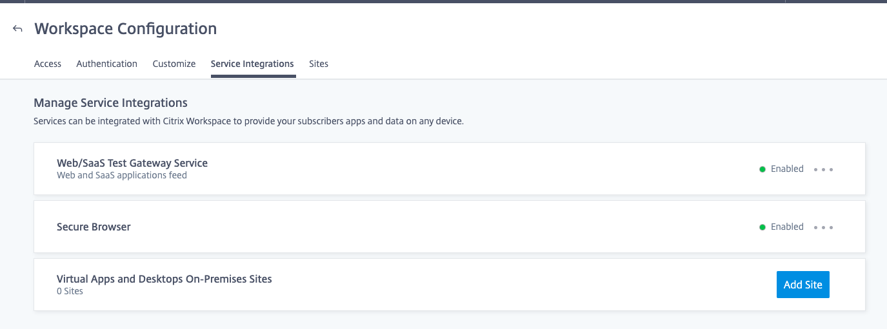
Task: Click the green status dot for Web/SaaS service
Action: [762, 169]
